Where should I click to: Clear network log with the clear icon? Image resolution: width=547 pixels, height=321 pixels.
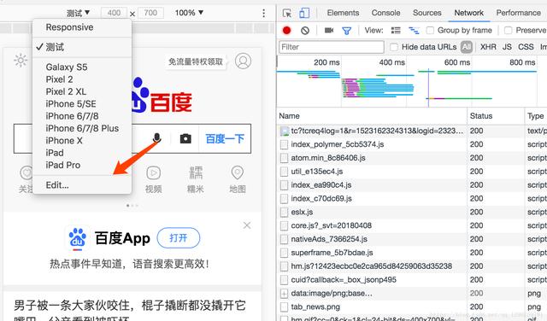[305, 31]
